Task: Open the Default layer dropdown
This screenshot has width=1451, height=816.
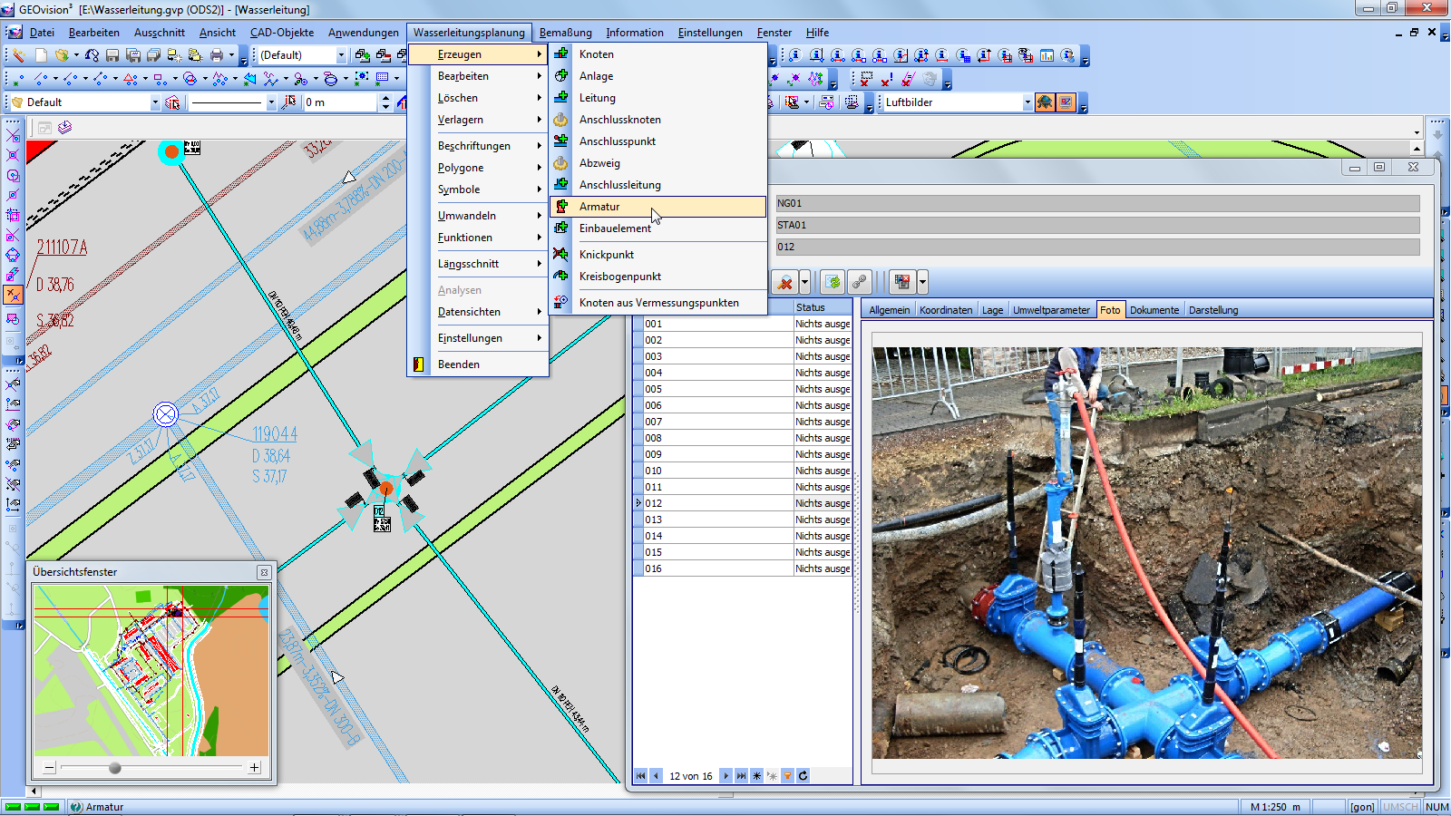Action: point(155,102)
